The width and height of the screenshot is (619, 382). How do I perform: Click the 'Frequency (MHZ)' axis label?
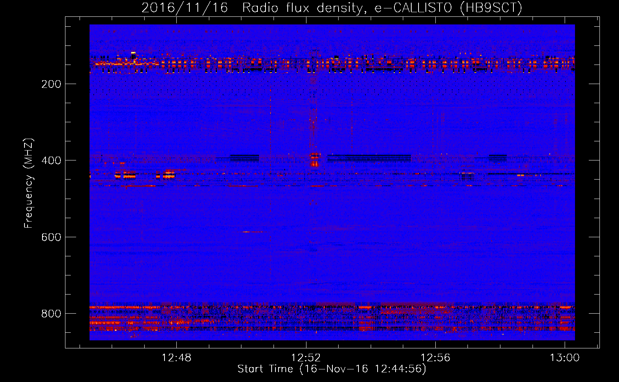(x=29, y=183)
